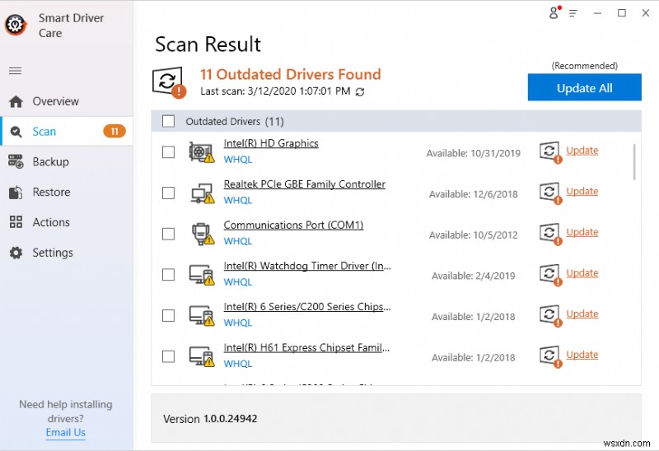Viewport: 659px width, 451px height.
Task: Open the Overview tab in sidebar
Action: tap(55, 101)
